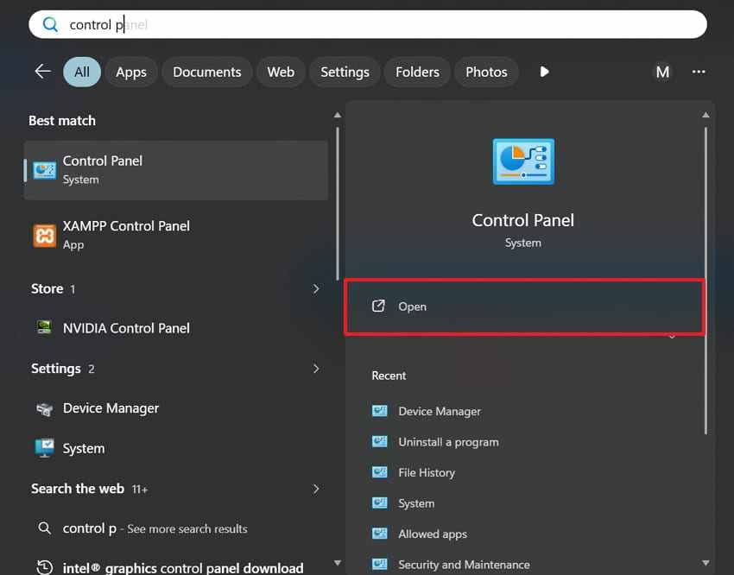
Task: Open Device Manager from settings results
Action: 176,408
